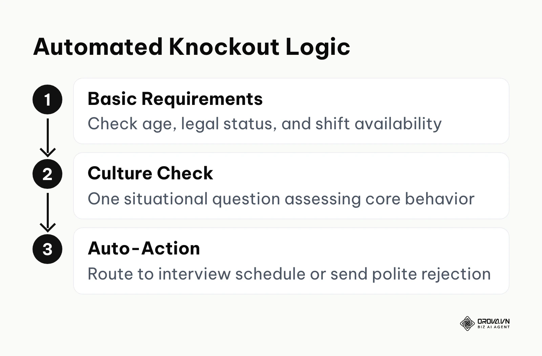Viewport: 542px width, 356px height.
Task: Click 'shift availability' in the first card
Action: tap(378, 124)
